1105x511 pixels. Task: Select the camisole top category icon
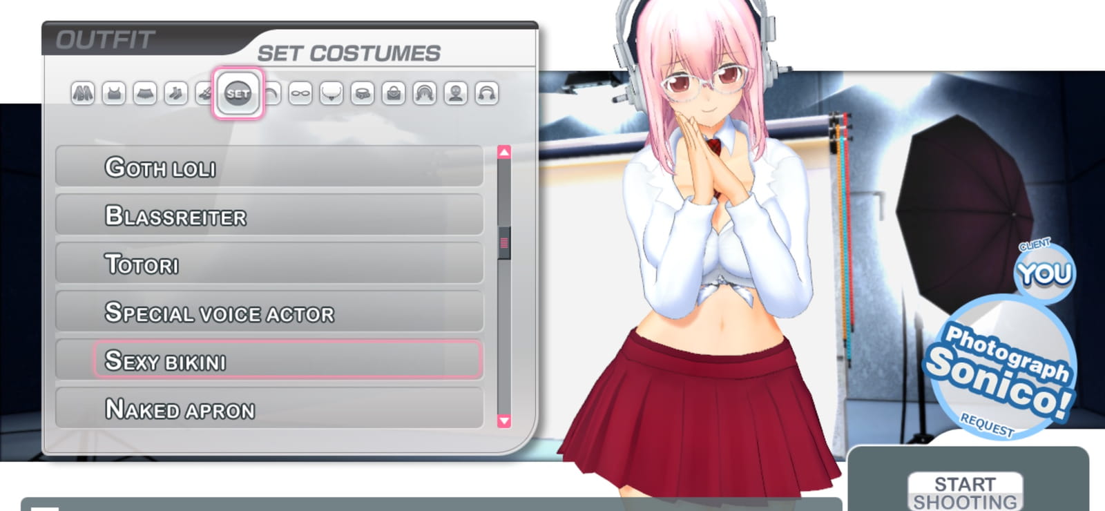coord(114,93)
